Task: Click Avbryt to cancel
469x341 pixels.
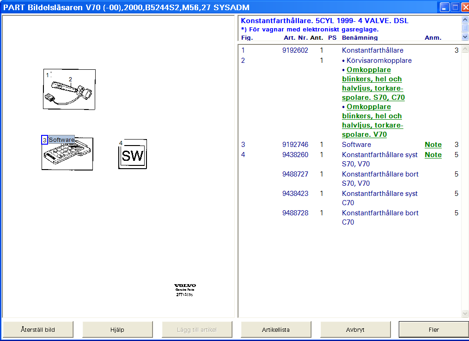Action: 355,329
